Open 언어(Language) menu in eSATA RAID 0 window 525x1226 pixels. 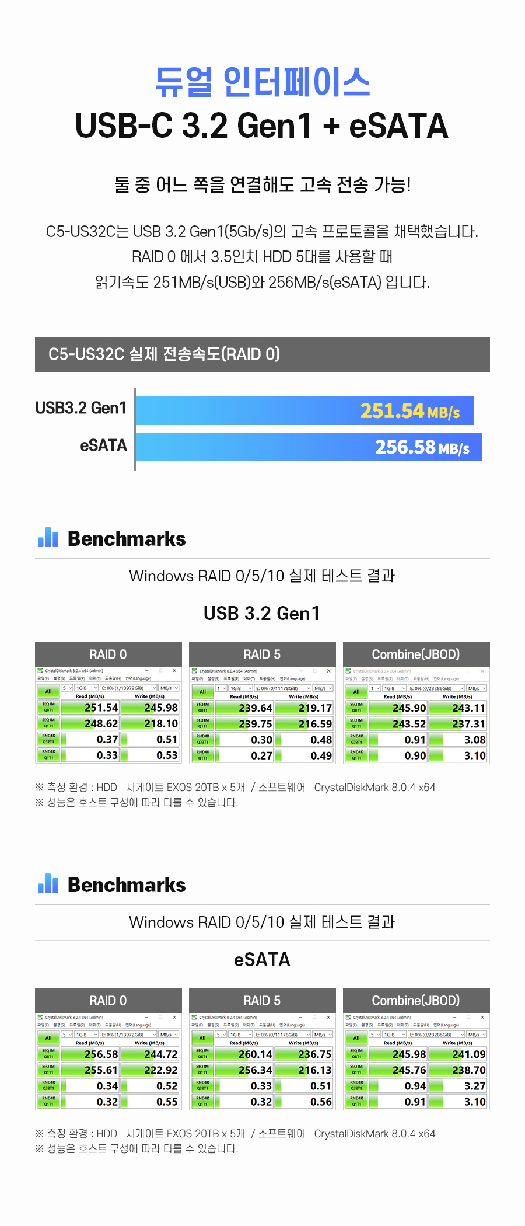pyautogui.click(x=138, y=1025)
